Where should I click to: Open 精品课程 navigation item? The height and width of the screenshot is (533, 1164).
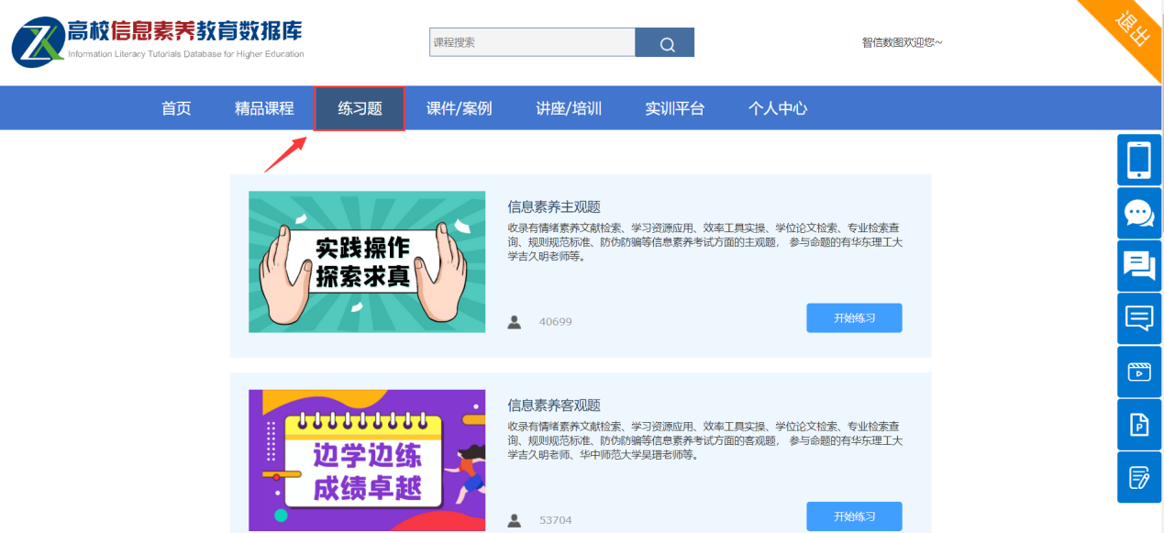(x=264, y=108)
